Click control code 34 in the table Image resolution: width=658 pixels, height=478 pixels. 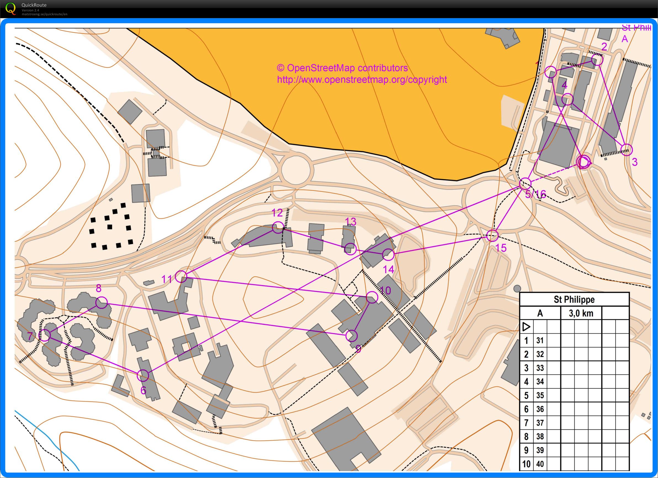point(540,382)
